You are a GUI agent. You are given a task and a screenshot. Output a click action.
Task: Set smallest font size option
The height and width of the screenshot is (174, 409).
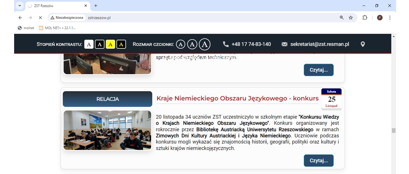pyautogui.click(x=180, y=44)
